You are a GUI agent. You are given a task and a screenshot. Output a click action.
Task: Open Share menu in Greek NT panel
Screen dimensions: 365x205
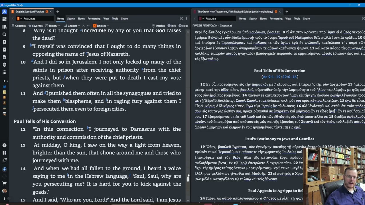(x=306, y=19)
